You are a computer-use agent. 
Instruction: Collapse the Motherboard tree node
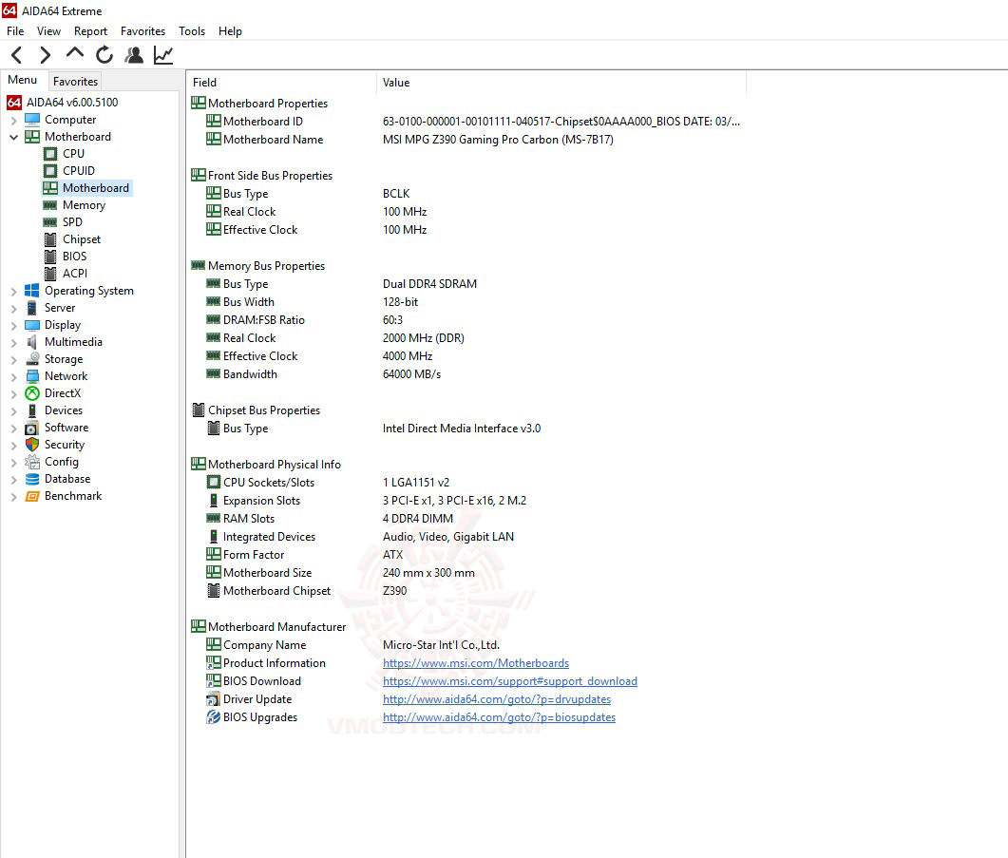coord(13,137)
